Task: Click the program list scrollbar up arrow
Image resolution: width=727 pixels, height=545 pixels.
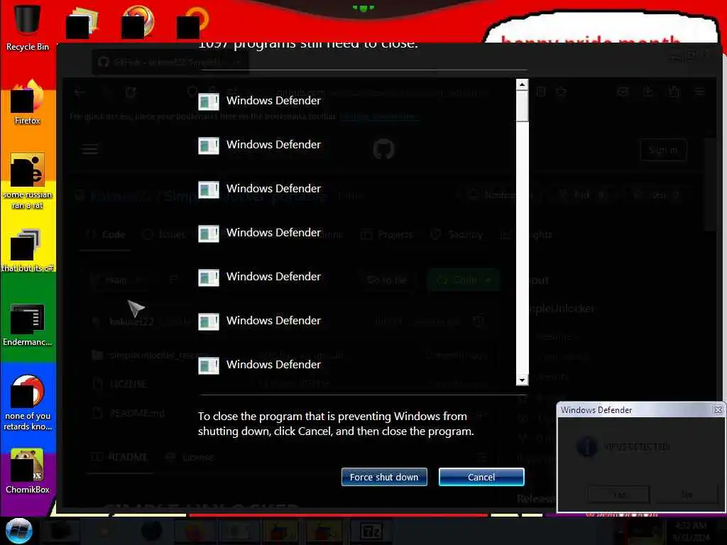Action: pyautogui.click(x=522, y=85)
